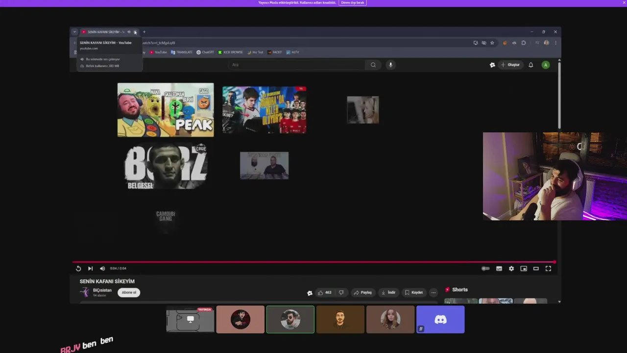The width and height of the screenshot is (627, 353).
Task: Switch to miniplayer mode
Action: click(524, 269)
